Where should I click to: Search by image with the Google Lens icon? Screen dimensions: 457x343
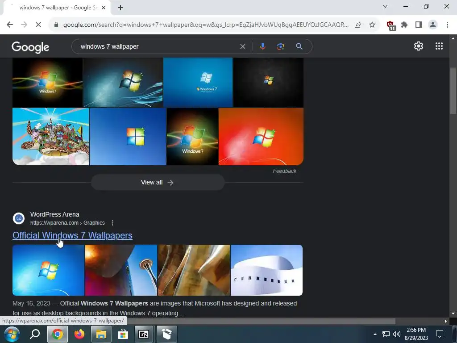pos(280,46)
